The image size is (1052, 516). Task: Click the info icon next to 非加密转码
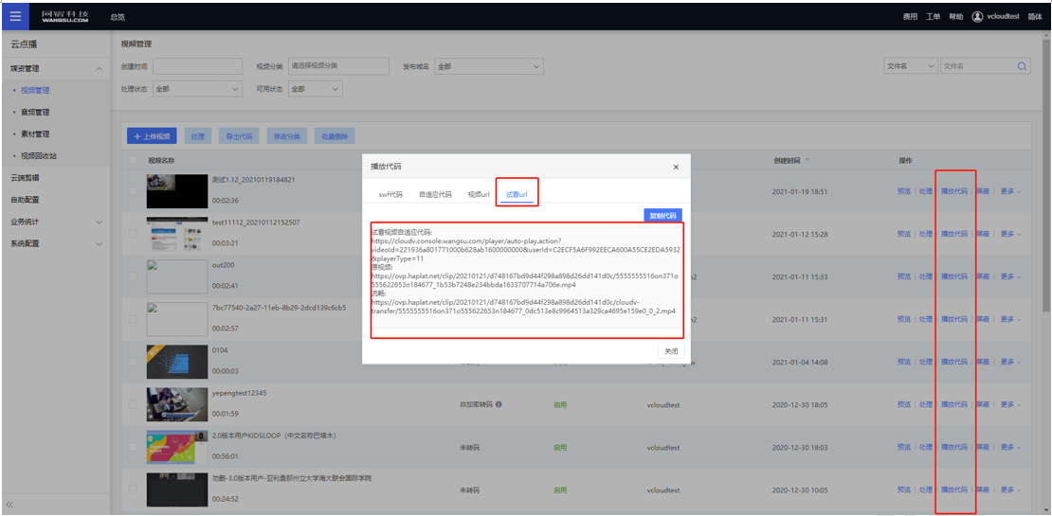coord(499,404)
